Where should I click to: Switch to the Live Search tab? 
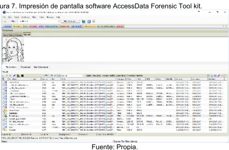(77, 26)
